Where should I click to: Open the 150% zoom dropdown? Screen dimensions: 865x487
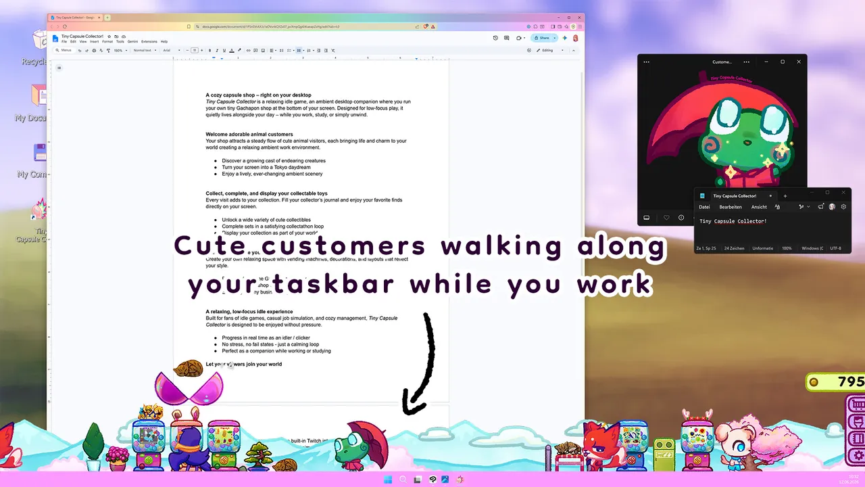coord(120,50)
